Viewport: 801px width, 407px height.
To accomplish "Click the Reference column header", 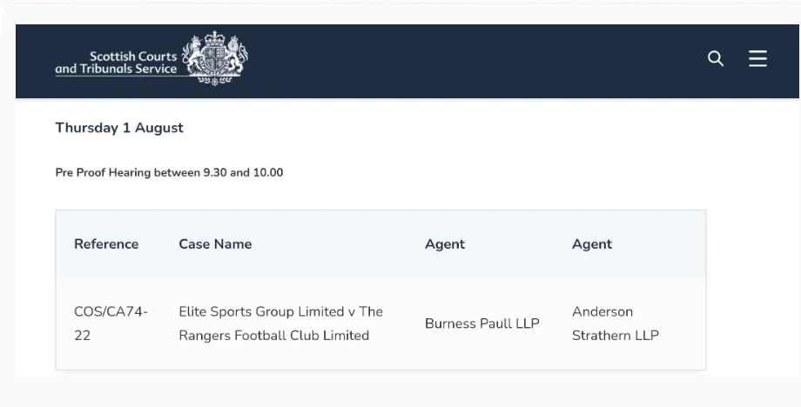I will [106, 244].
